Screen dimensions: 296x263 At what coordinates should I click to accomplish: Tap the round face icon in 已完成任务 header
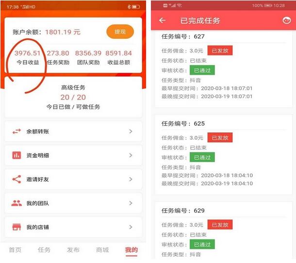(287, 20)
